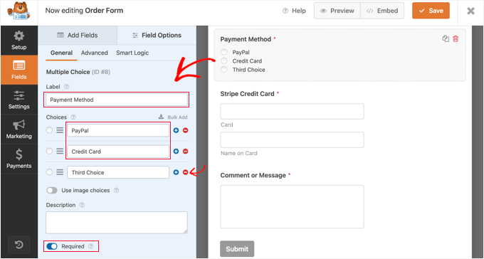Click the help icon beside Required
The image size is (484, 259).
pos(91,246)
